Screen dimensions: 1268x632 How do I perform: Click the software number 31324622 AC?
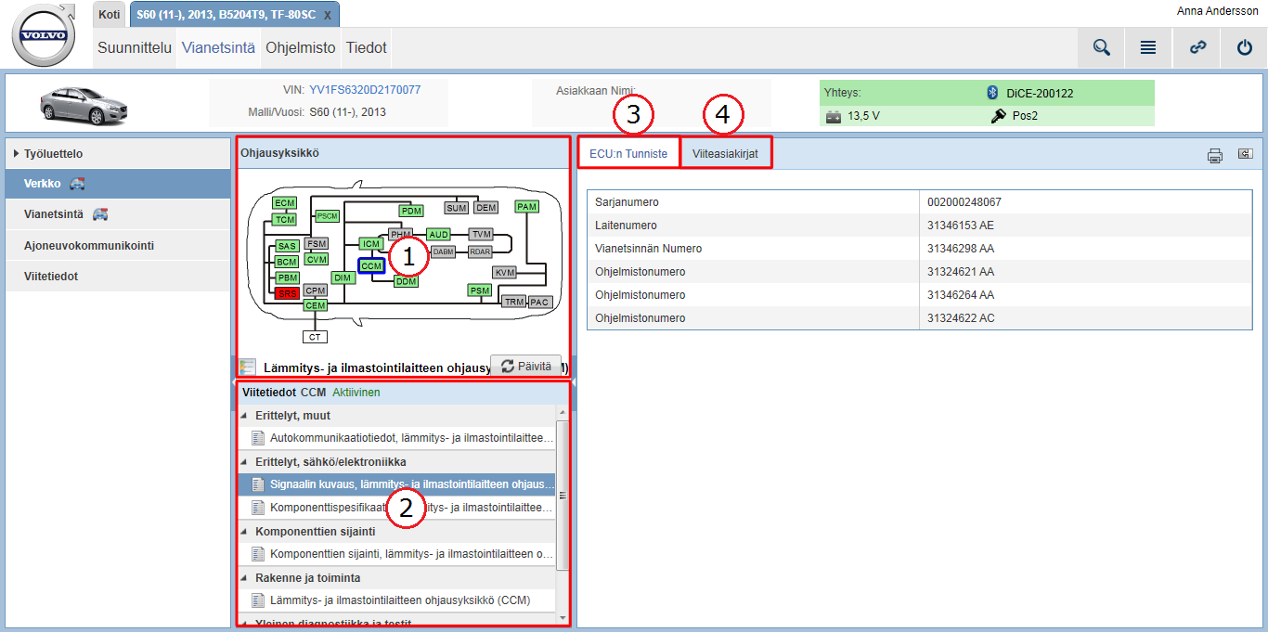pyautogui.click(x=961, y=318)
